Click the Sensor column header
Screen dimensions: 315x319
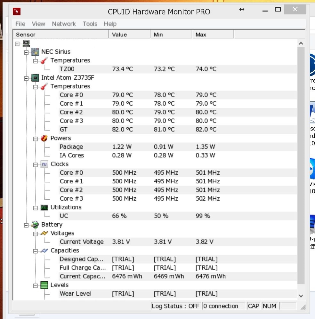pyautogui.click(x=61, y=34)
